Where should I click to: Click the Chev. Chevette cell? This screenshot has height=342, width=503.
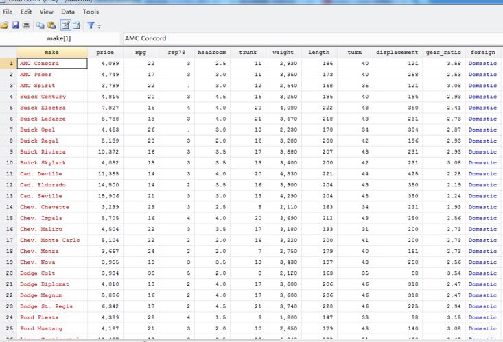(x=52, y=207)
